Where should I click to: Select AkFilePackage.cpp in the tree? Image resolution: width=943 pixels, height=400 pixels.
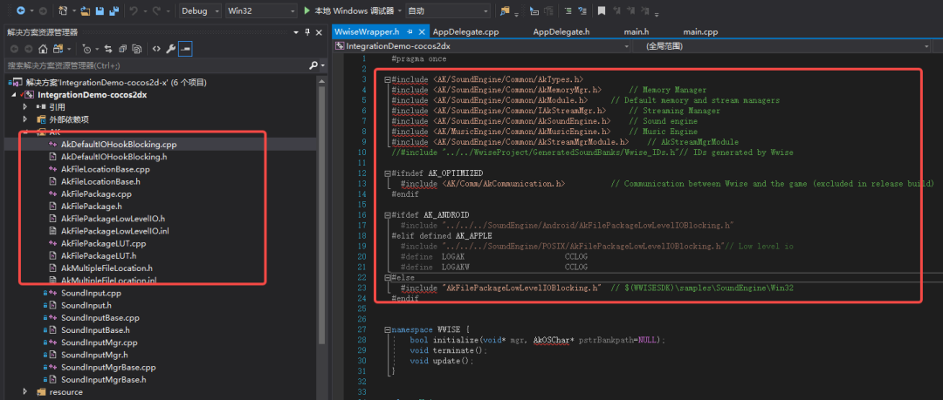pyautogui.click(x=96, y=193)
